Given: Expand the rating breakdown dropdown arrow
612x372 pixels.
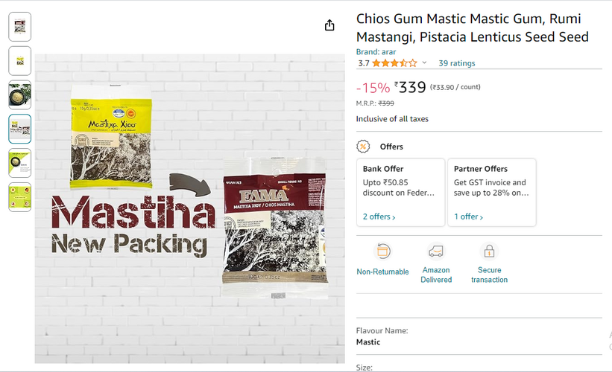Looking at the screenshot, I should [424, 63].
